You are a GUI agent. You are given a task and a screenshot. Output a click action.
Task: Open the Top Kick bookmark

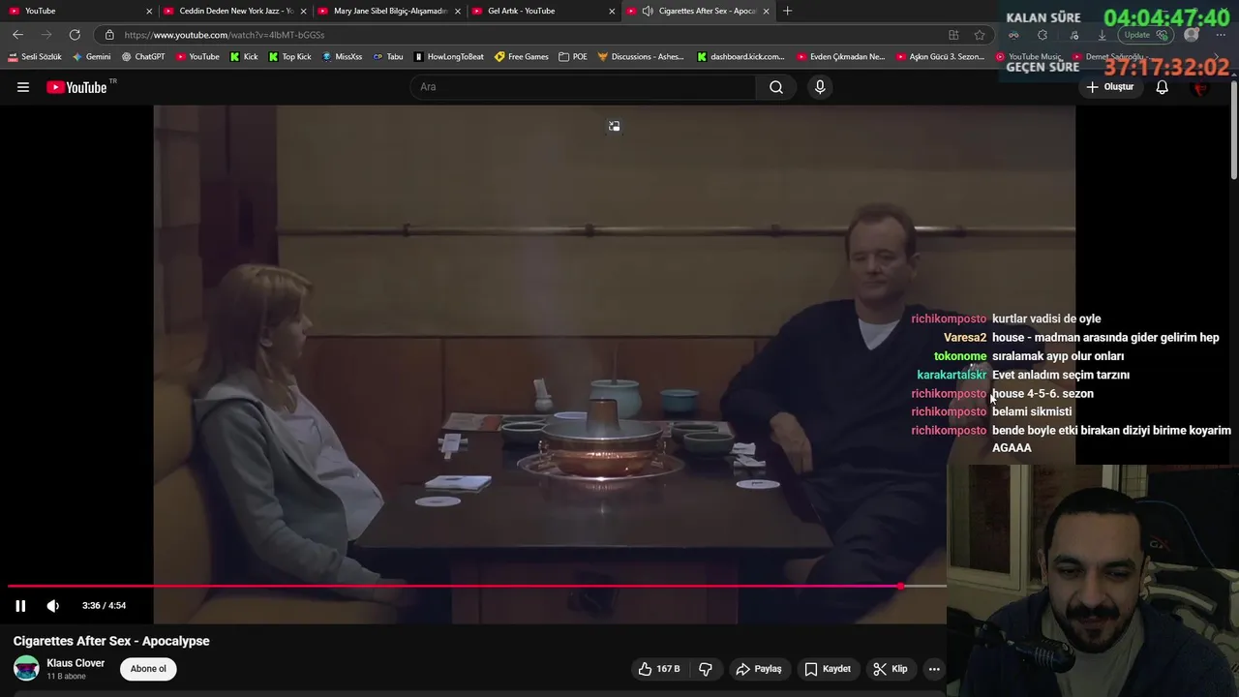(289, 57)
